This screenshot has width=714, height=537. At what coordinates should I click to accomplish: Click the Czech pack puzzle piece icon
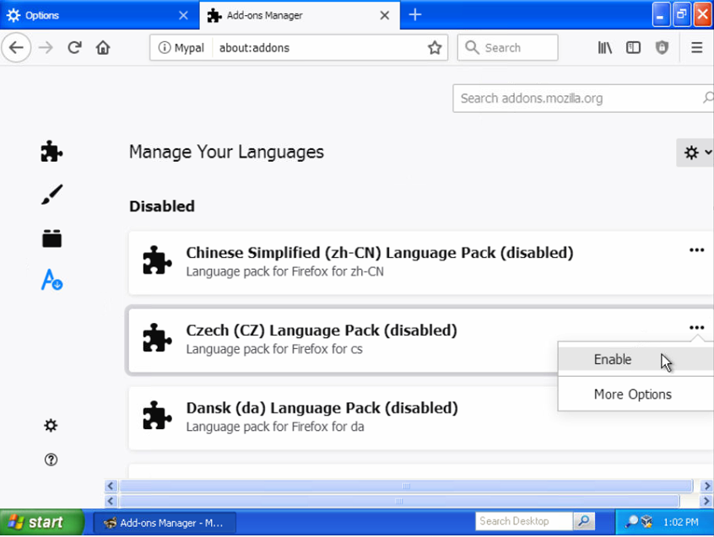[x=157, y=338]
